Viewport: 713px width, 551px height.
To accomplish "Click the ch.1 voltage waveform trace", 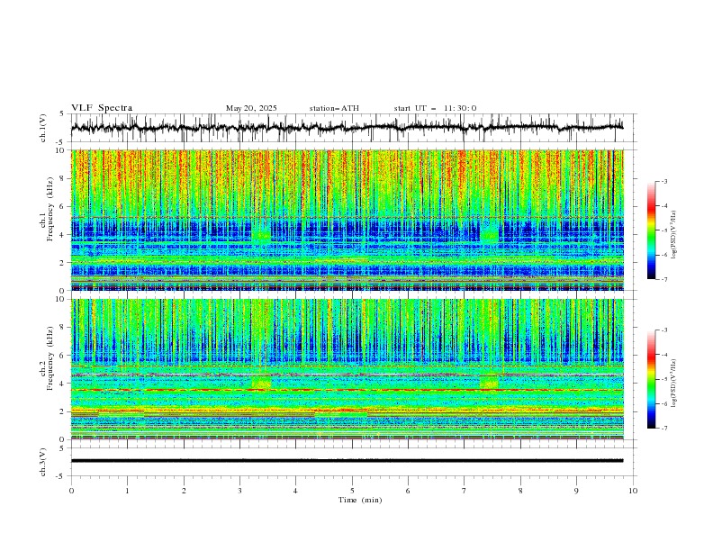I will click(347, 128).
